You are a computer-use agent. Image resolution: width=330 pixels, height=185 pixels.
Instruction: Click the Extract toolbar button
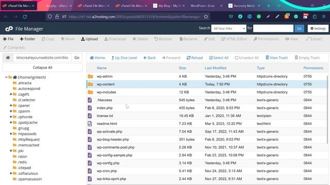click(x=314, y=39)
